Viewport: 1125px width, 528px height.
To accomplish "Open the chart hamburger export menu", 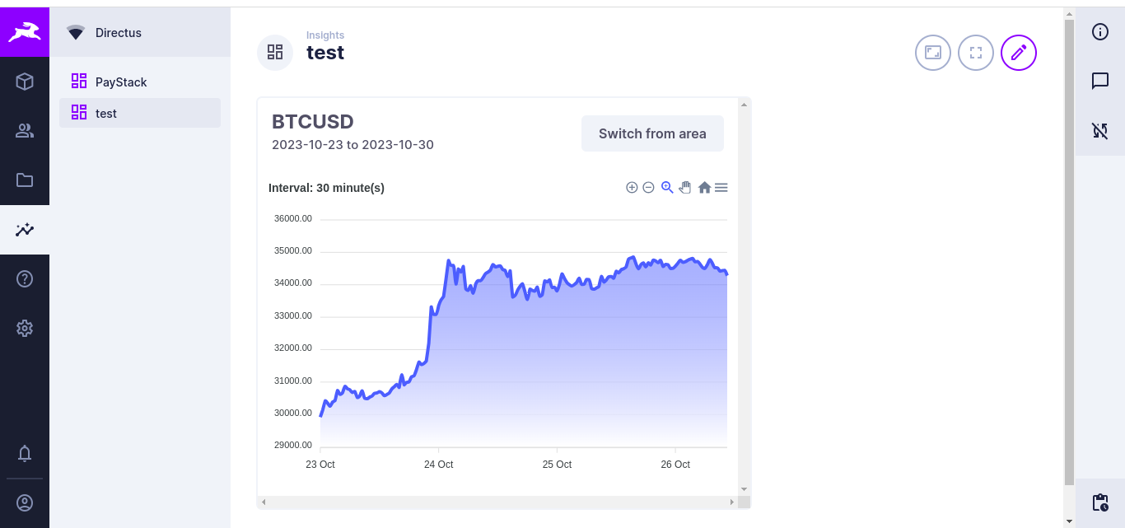I will tap(721, 188).
